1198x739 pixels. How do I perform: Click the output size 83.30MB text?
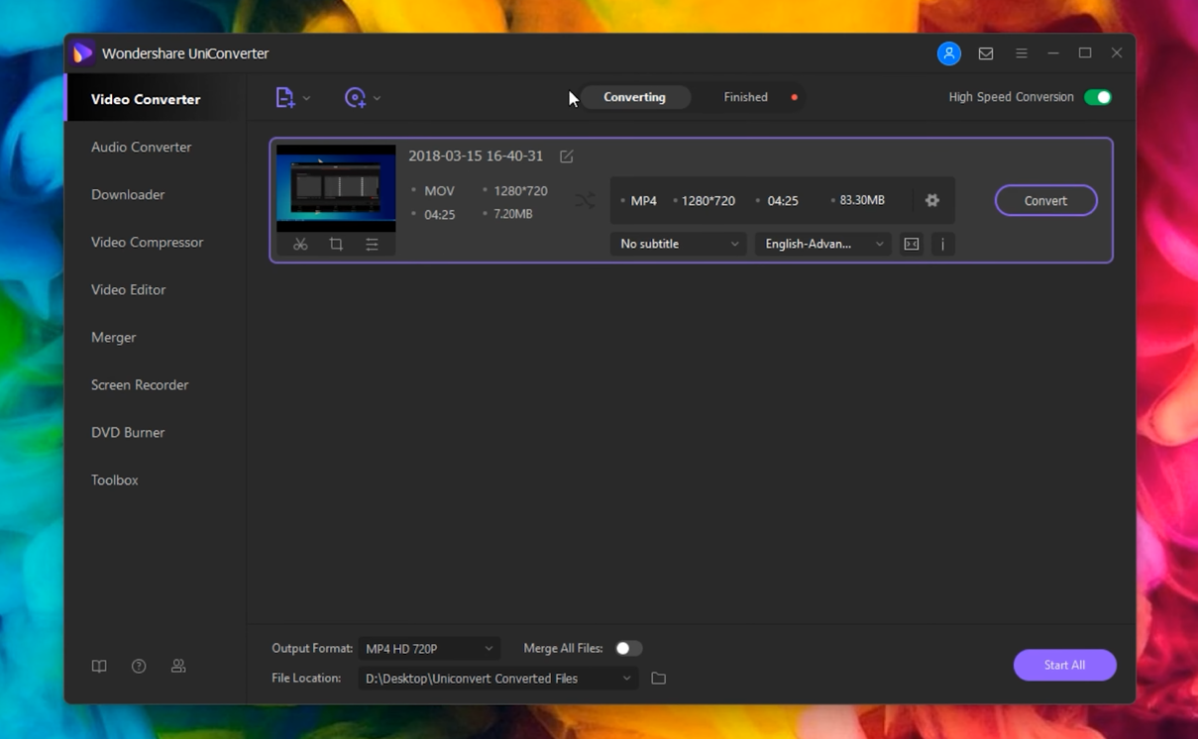click(x=862, y=200)
